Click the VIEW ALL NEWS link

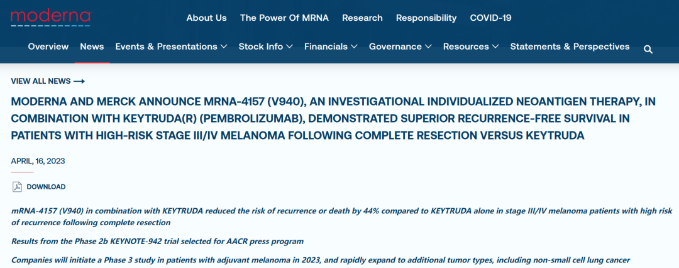(x=41, y=81)
